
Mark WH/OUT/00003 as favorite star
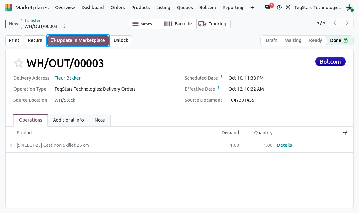point(19,63)
